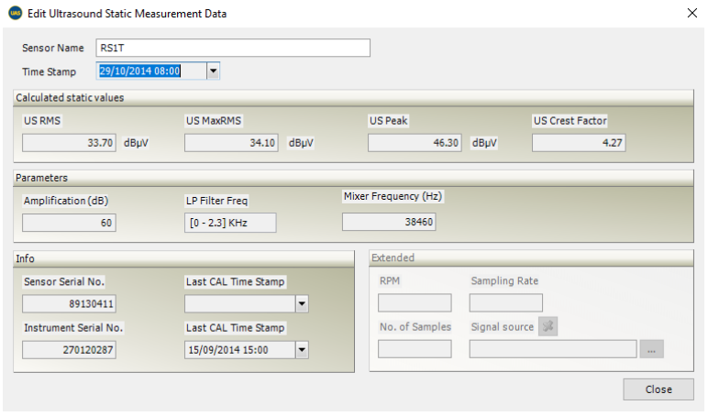
Task: Open the 15/09/2014 15:00 calibration date dropdown
Action: pyautogui.click(x=301, y=349)
